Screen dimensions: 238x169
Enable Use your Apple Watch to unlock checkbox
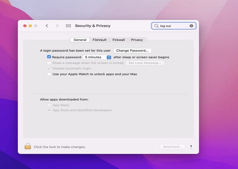pos(49,74)
